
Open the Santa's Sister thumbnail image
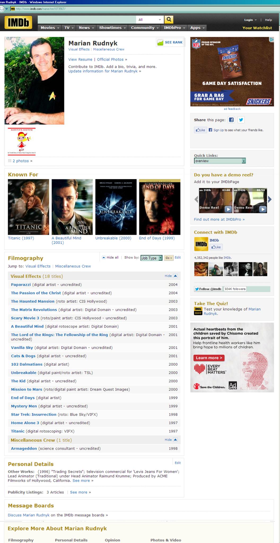(x=22, y=142)
